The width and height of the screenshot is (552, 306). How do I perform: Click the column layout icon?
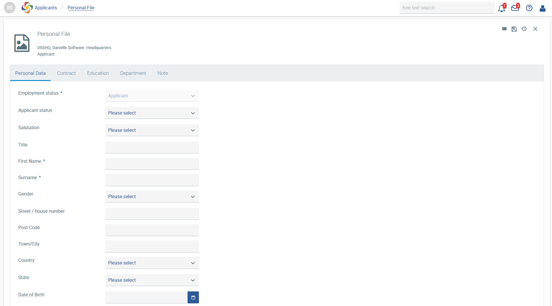pyautogui.click(x=504, y=29)
